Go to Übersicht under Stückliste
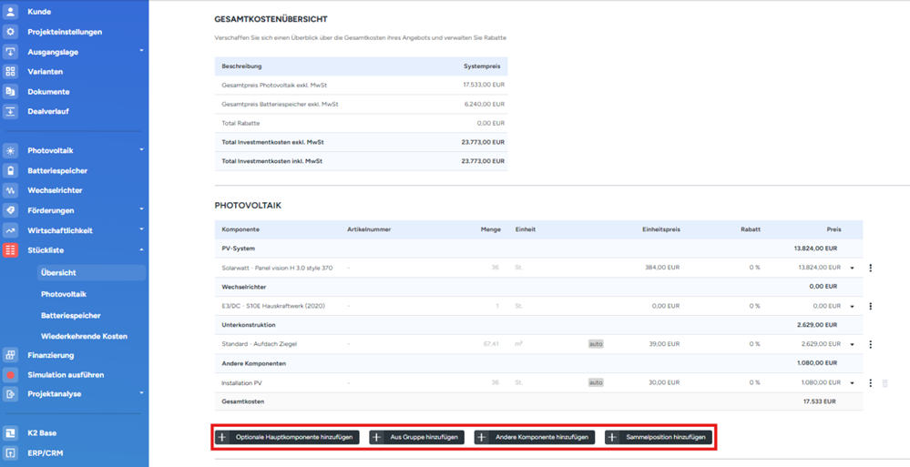 coord(58,272)
